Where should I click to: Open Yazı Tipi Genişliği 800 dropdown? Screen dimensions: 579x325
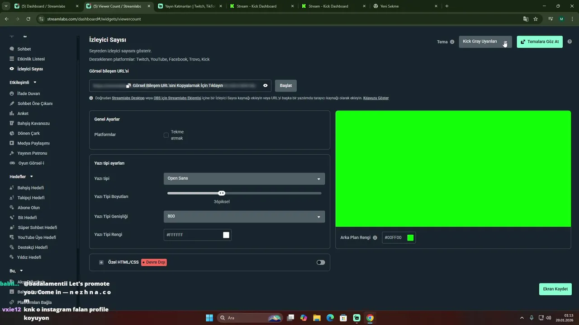click(244, 216)
